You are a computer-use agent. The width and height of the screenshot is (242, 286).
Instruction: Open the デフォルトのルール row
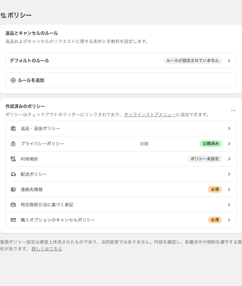click(121, 61)
